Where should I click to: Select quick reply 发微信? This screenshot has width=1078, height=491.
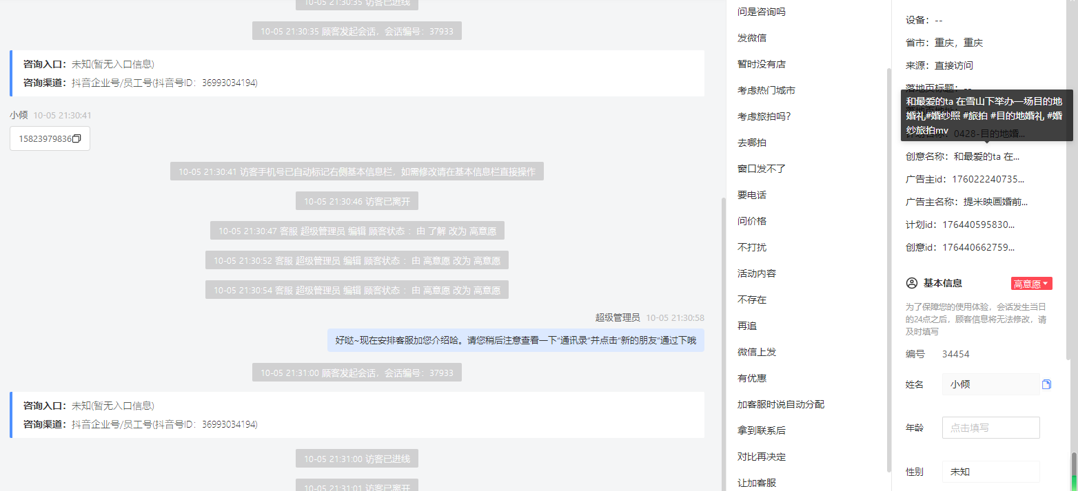click(x=752, y=38)
